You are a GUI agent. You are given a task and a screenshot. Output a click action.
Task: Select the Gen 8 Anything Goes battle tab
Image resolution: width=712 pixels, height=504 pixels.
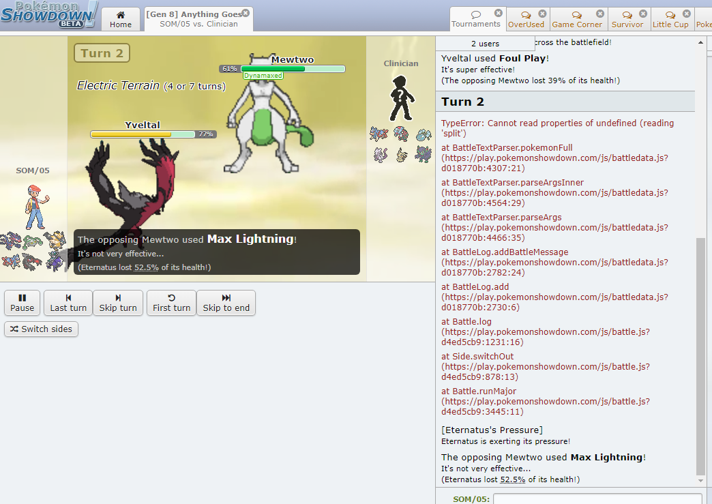click(198, 20)
